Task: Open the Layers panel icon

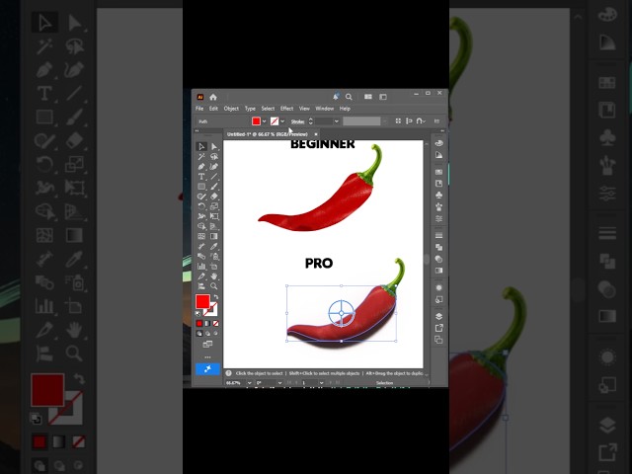Action: [x=438, y=316]
